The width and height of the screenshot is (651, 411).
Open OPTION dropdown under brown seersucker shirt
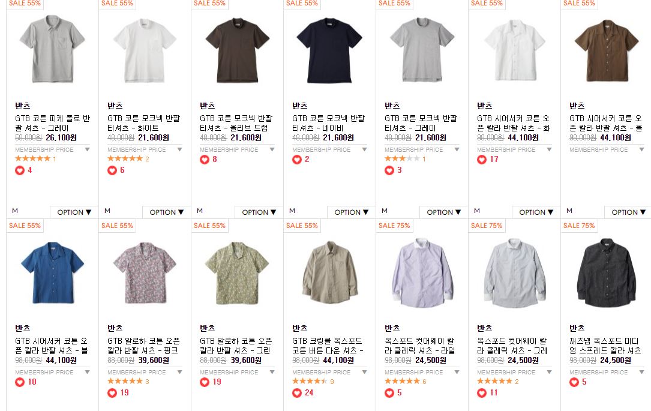(x=628, y=212)
